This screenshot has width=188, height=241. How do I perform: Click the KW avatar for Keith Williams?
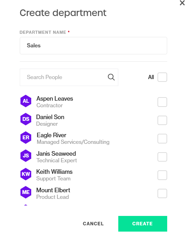[x=26, y=174]
